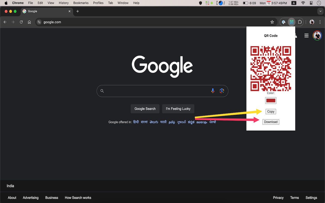Open the Tab menu

[x=110, y=3]
